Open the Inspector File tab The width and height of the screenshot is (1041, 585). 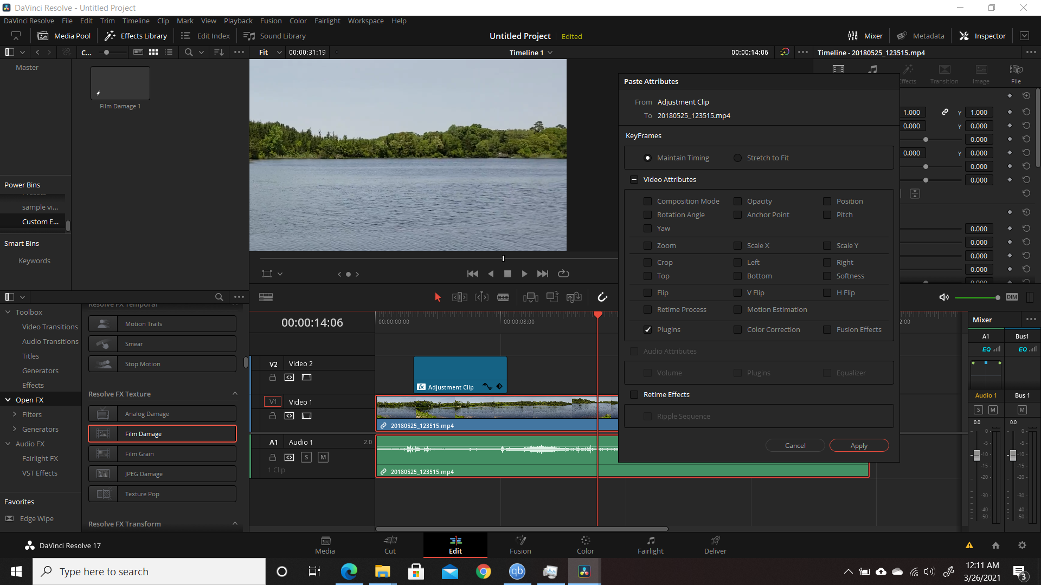[1016, 74]
